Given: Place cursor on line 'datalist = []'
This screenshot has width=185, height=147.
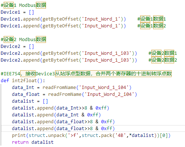Looking at the screenshot, I should coord(30,101).
